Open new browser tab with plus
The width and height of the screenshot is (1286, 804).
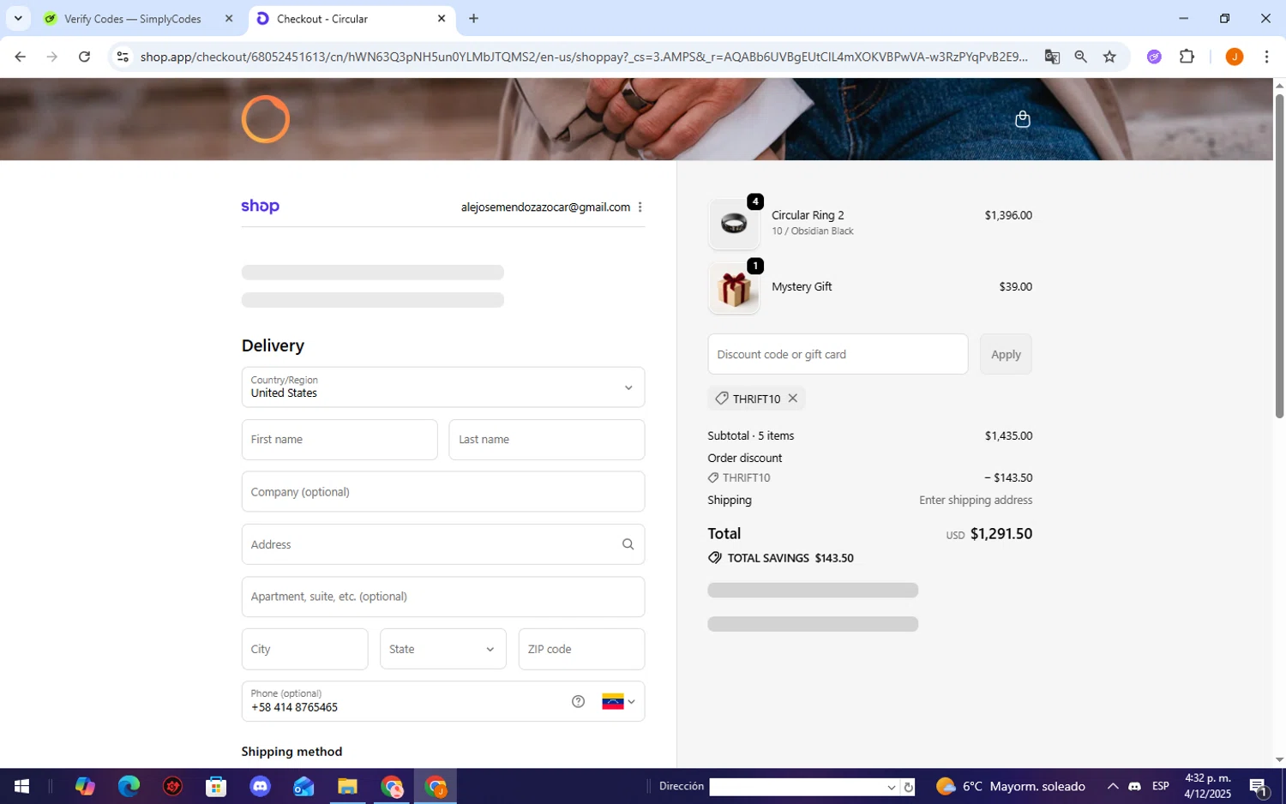473,18
